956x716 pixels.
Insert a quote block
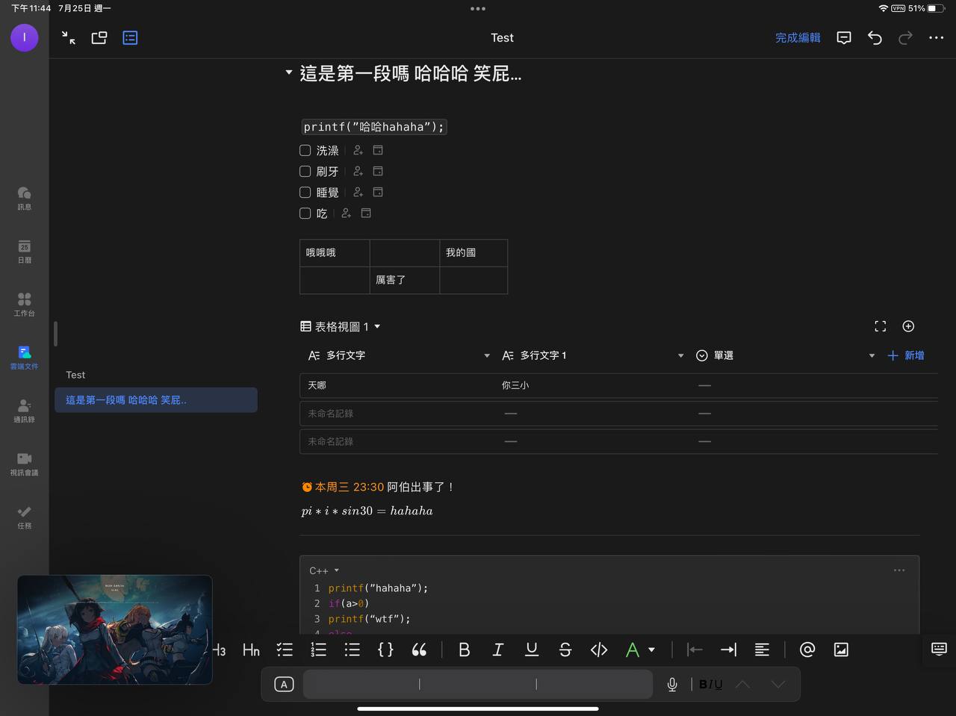click(x=419, y=650)
